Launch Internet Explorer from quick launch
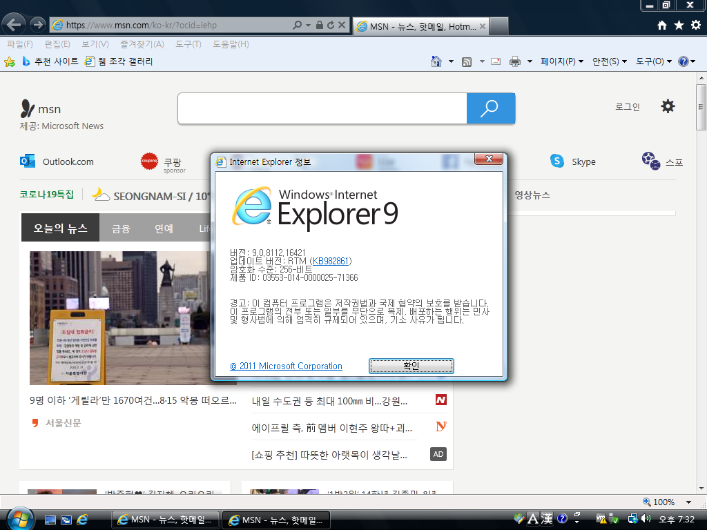Image resolution: width=707 pixels, height=530 pixels. click(x=82, y=520)
